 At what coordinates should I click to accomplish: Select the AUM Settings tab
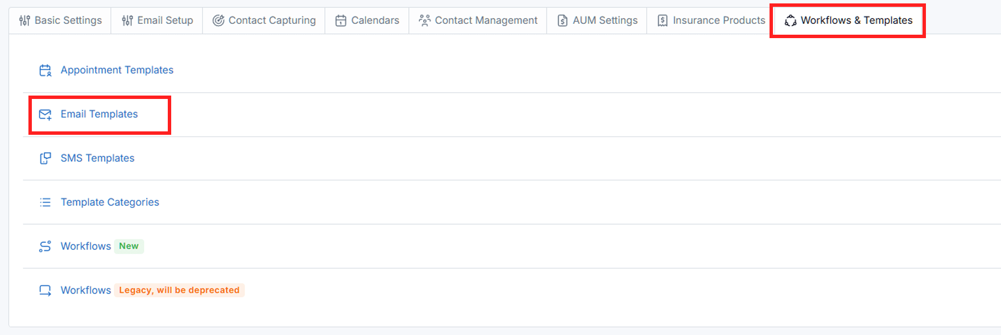(597, 20)
